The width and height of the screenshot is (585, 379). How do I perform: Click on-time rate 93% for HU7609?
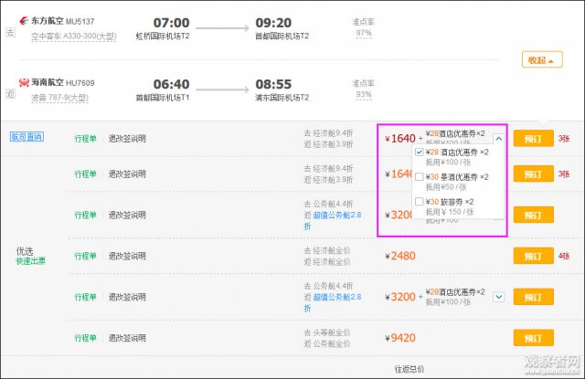tap(364, 95)
